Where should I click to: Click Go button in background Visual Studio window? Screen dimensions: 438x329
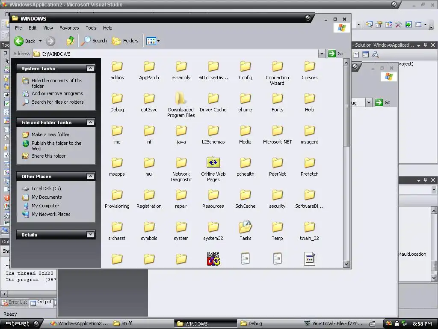[383, 102]
